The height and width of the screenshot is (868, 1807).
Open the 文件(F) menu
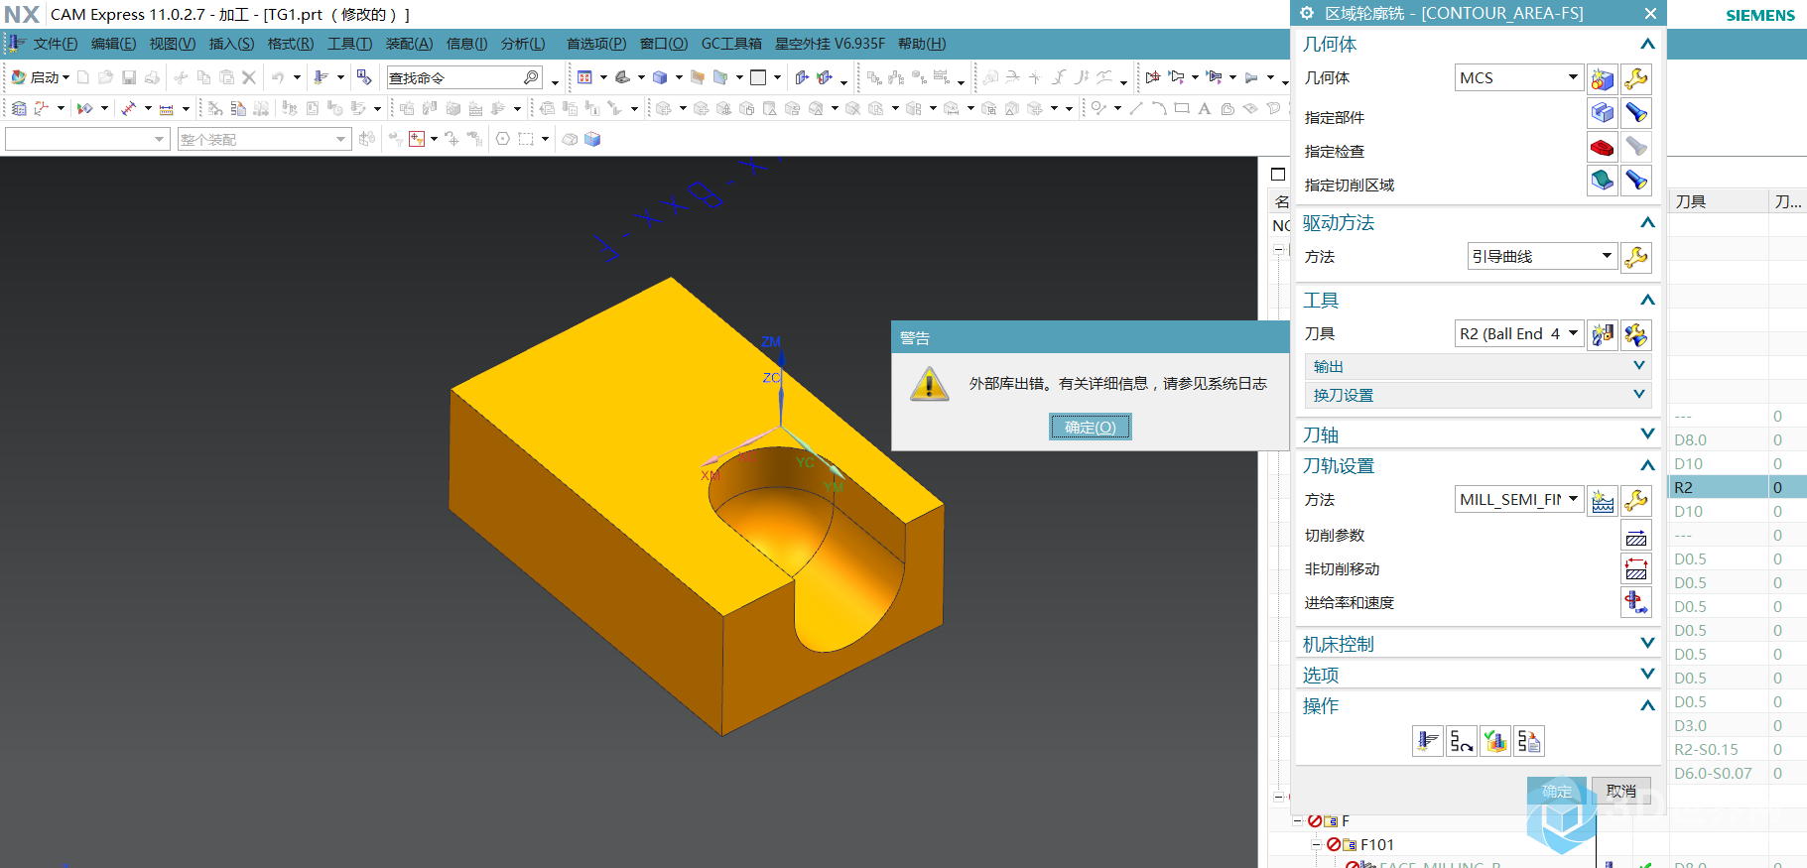pos(55,44)
